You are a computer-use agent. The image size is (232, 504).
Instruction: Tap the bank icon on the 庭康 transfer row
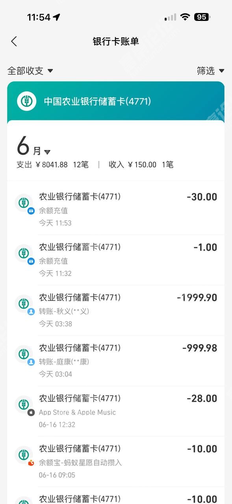click(24, 354)
